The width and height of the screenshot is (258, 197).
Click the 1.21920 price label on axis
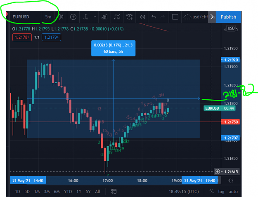[x=230, y=60]
